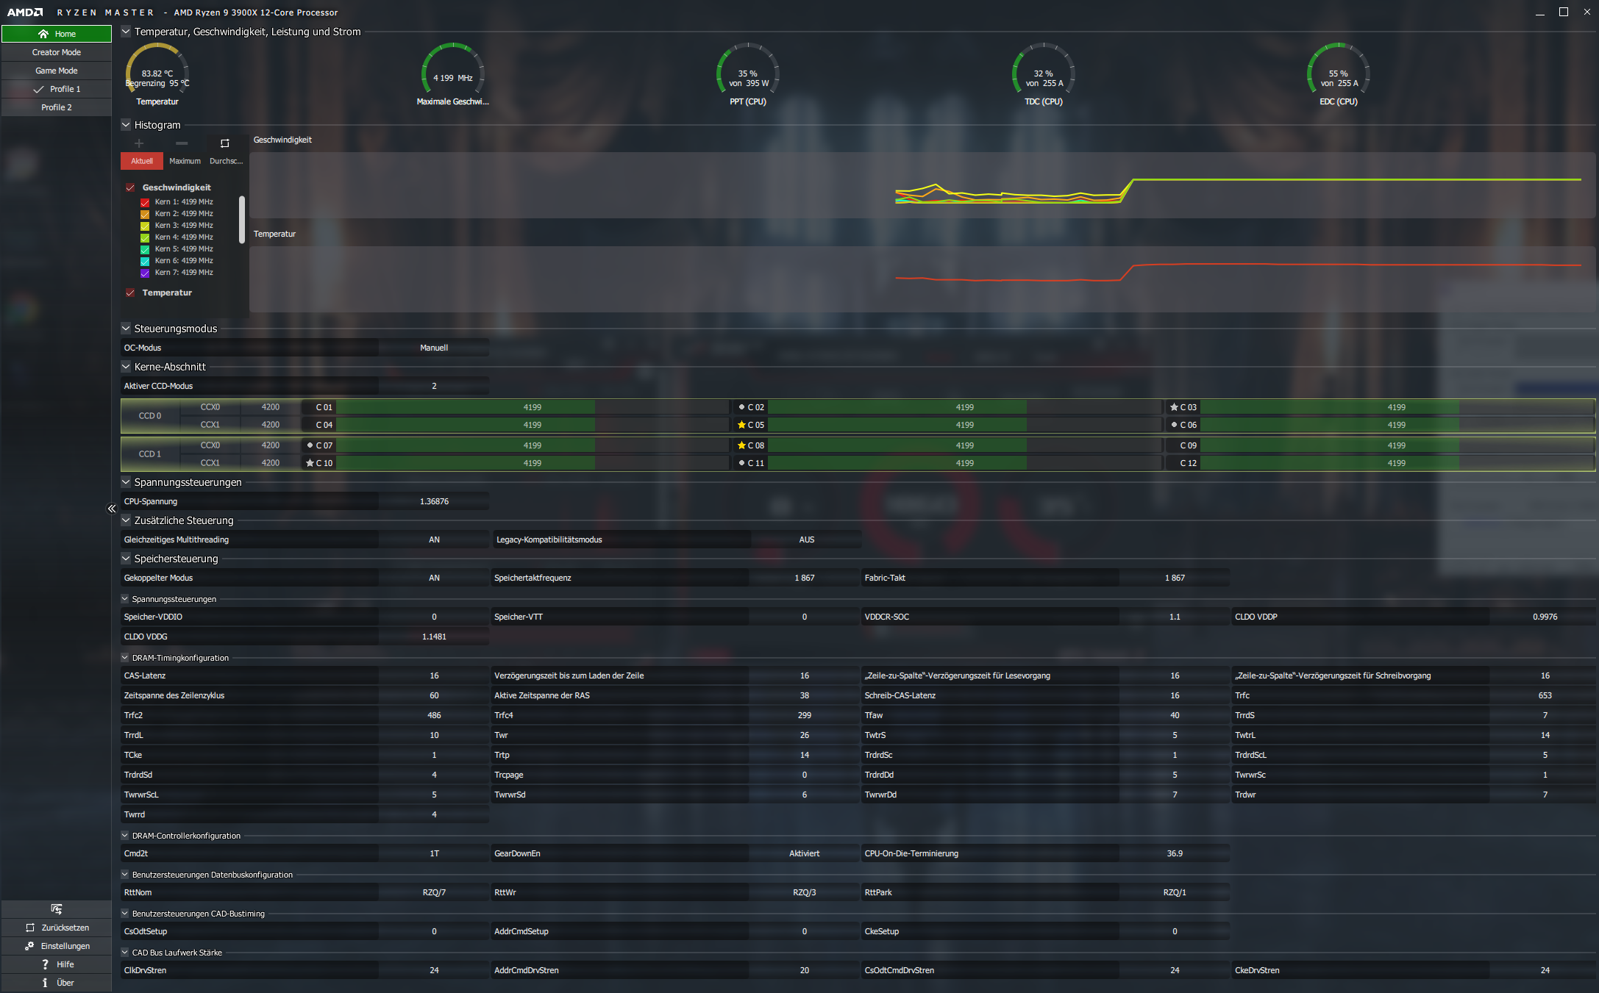Uncheck the Geschwindigkeit checkbox
The height and width of the screenshot is (993, 1599).
click(x=130, y=187)
